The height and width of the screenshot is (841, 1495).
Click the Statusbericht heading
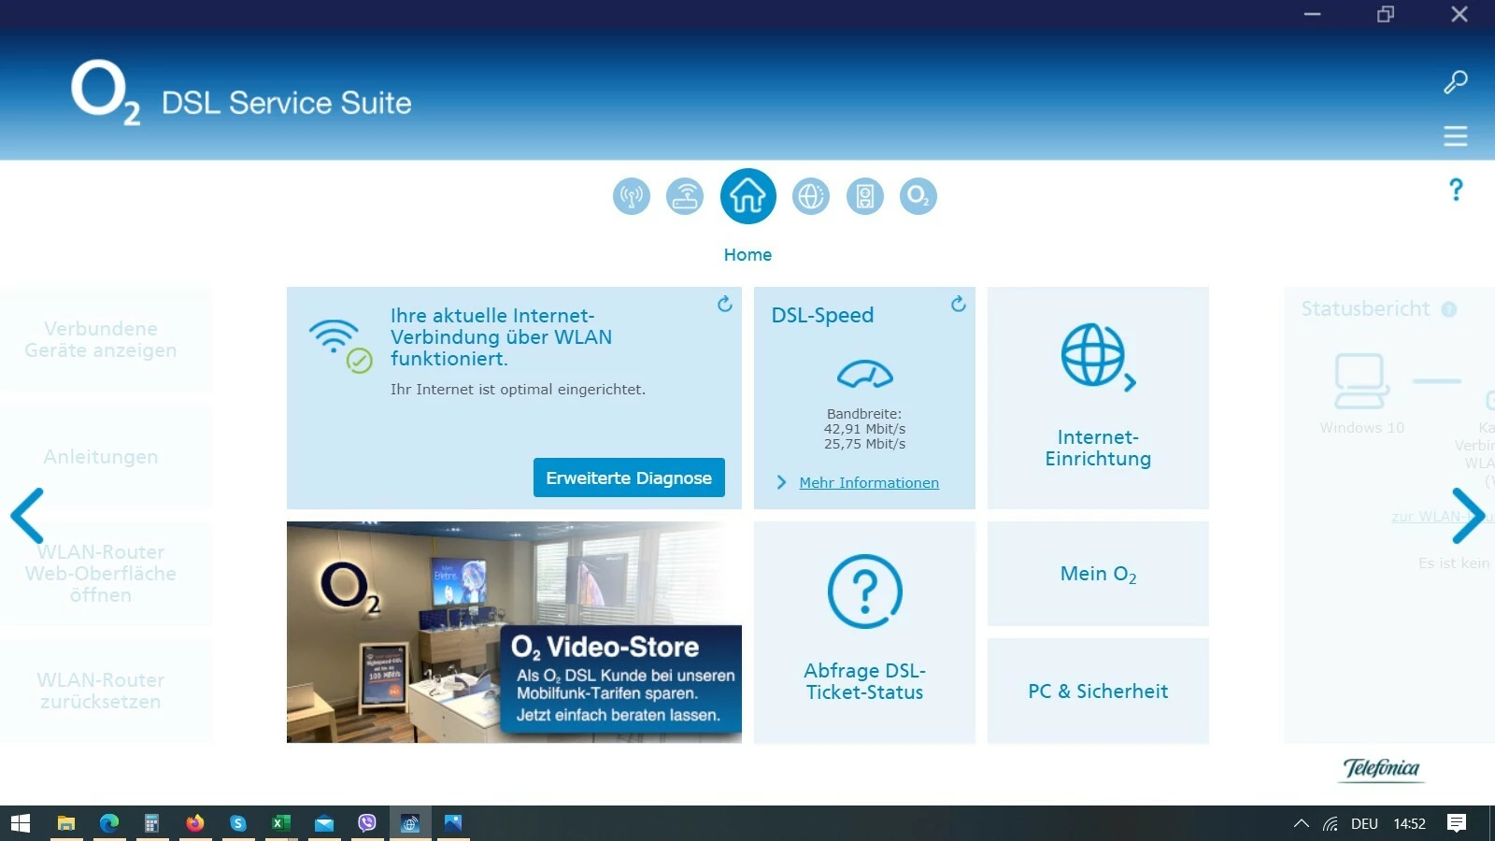1365,309
